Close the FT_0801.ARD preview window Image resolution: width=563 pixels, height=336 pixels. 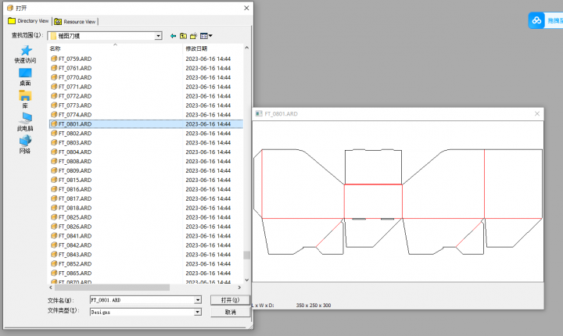pos(537,114)
